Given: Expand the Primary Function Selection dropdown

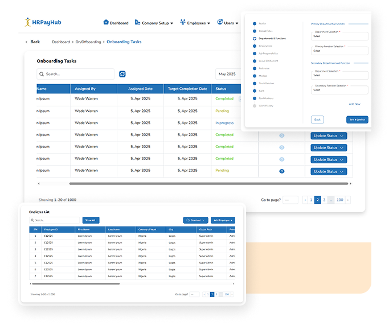Looking at the screenshot, I should click(x=339, y=51).
